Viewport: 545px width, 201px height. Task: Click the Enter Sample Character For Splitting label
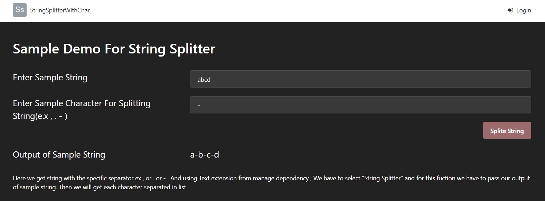[x=82, y=103]
